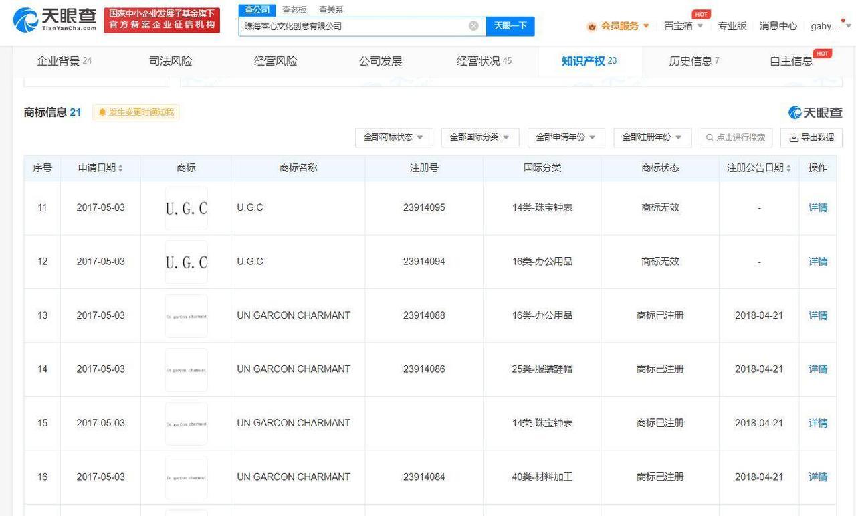Click the download icon on 导出数据
This screenshot has width=856, height=516.
coord(794,137)
